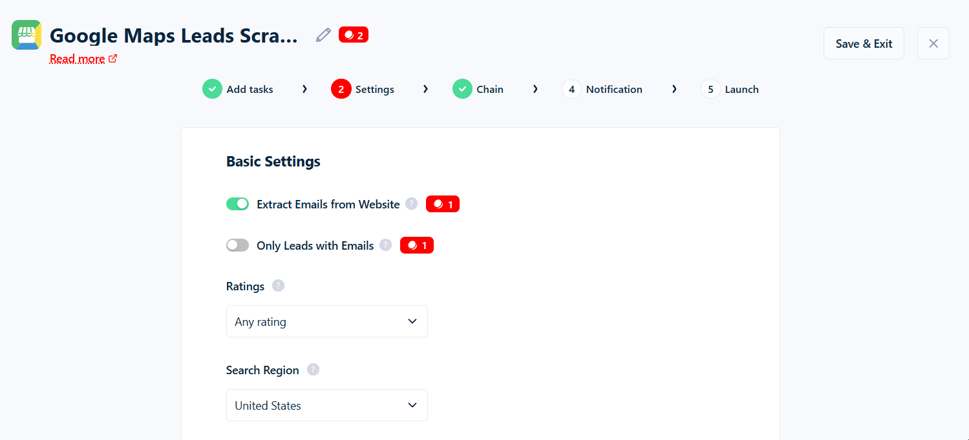Click the red number 2 step circle
Viewport: 969px width, 440px height.
341,89
